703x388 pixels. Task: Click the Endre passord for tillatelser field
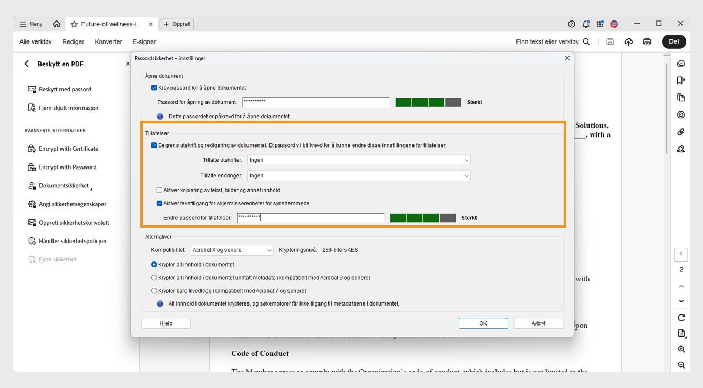click(x=311, y=218)
